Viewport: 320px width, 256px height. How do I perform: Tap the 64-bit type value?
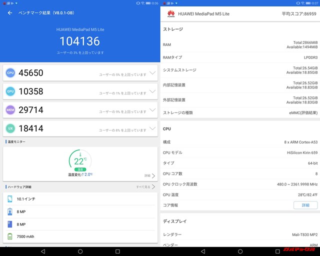click(x=312, y=163)
